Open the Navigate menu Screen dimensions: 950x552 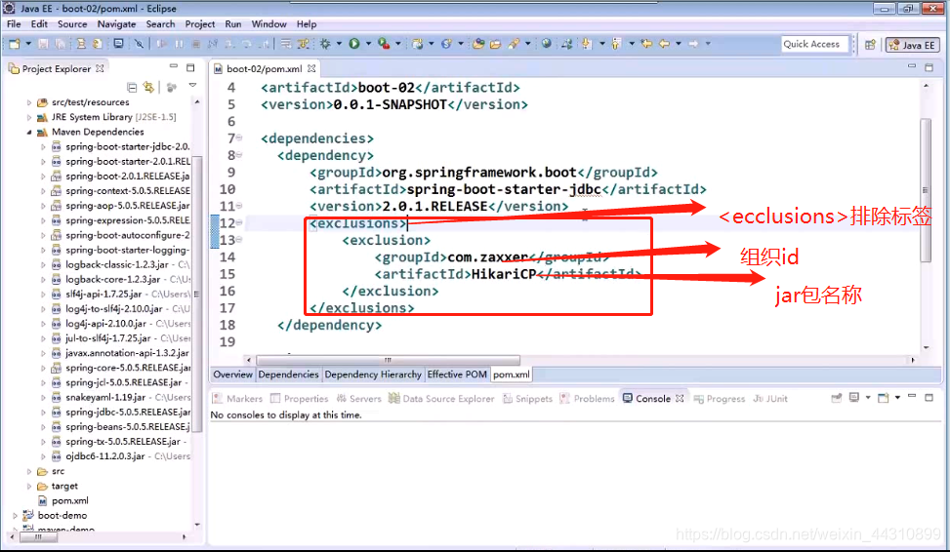tap(116, 24)
